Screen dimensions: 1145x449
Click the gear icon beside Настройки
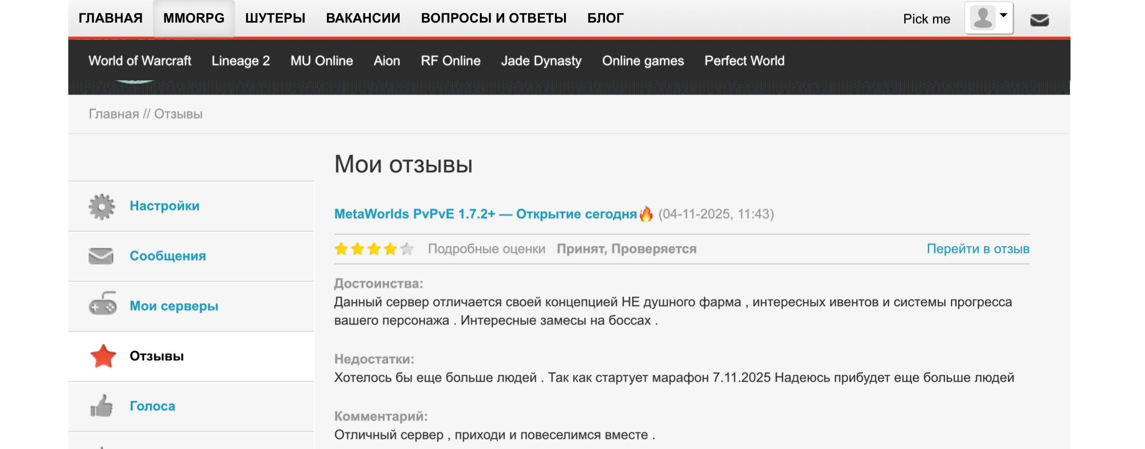[x=101, y=207]
